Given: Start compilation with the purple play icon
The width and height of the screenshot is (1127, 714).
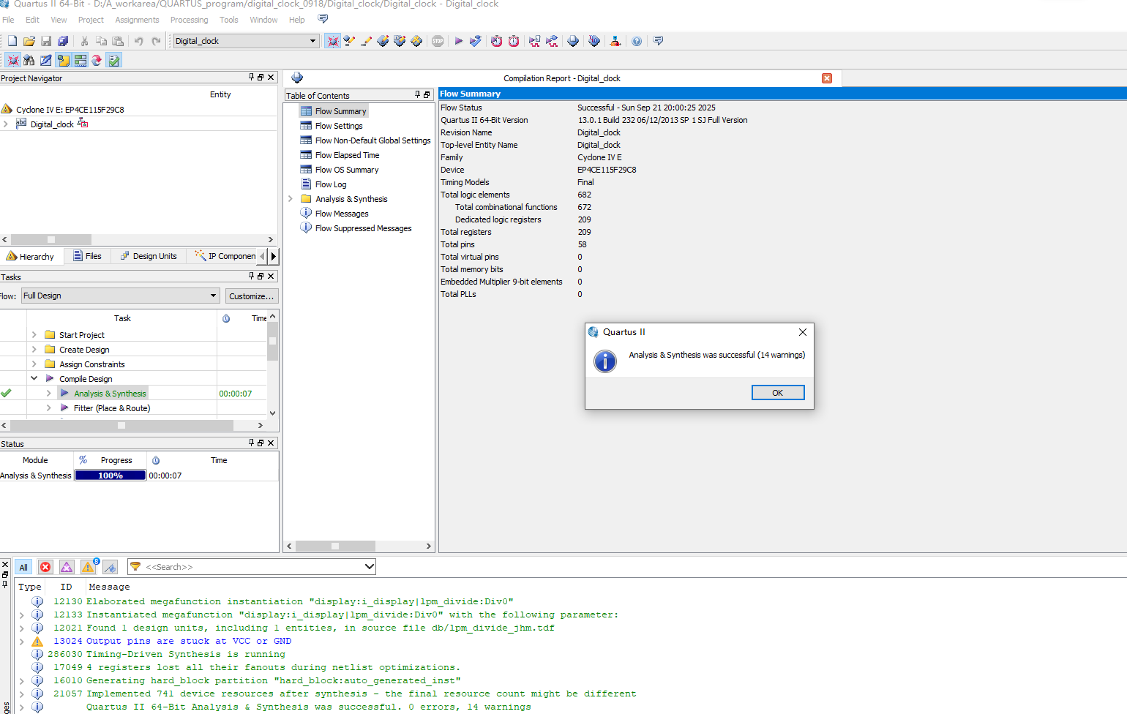Looking at the screenshot, I should tap(459, 41).
